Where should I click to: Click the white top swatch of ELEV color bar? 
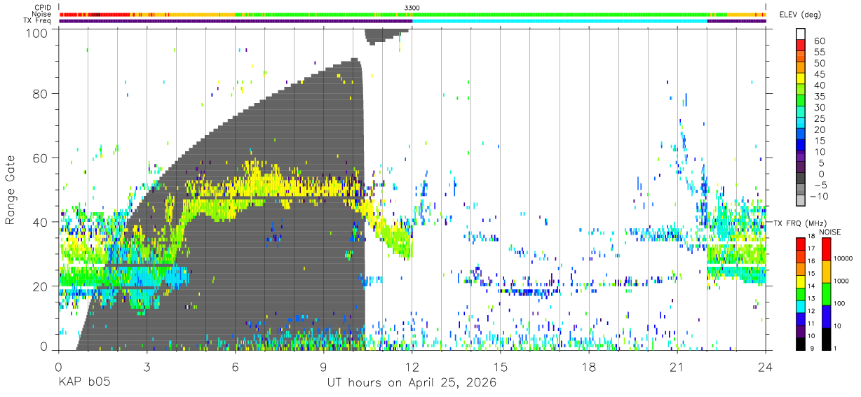click(x=801, y=34)
